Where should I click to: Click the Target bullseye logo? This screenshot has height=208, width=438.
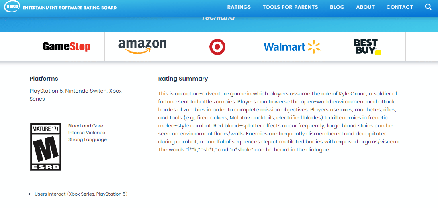[x=217, y=47]
